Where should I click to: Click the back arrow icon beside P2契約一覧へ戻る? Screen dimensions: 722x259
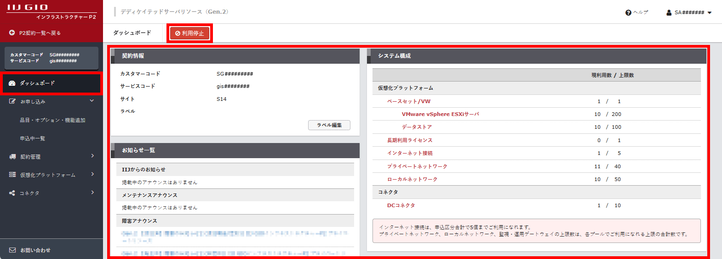point(12,33)
